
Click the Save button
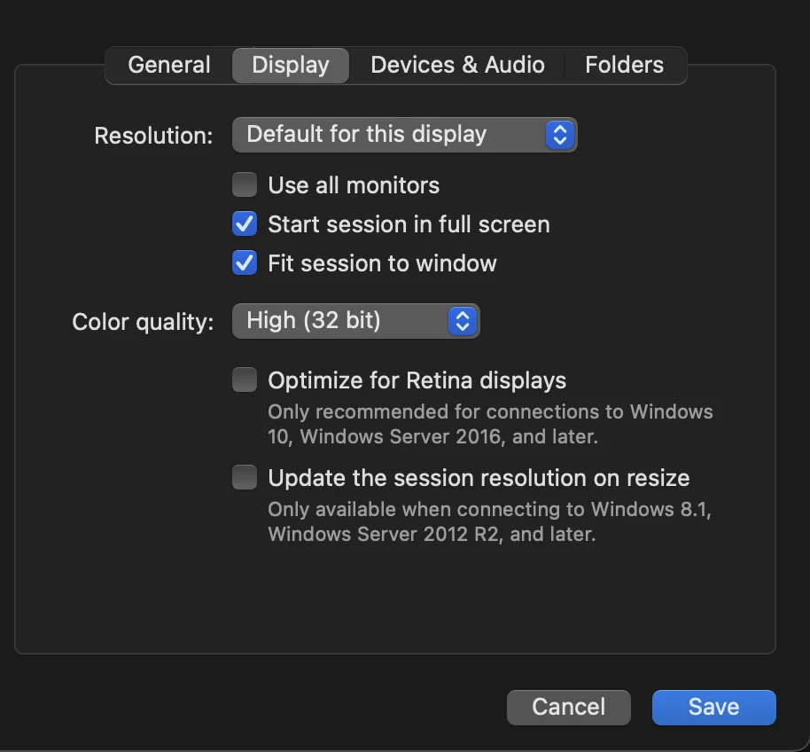click(713, 707)
